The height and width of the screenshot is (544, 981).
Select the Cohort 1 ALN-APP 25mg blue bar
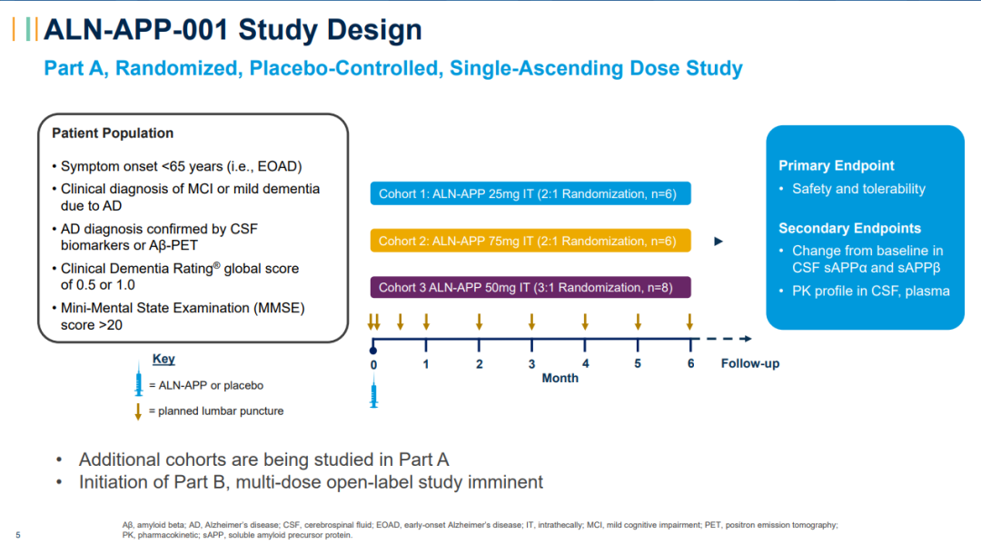click(x=530, y=193)
